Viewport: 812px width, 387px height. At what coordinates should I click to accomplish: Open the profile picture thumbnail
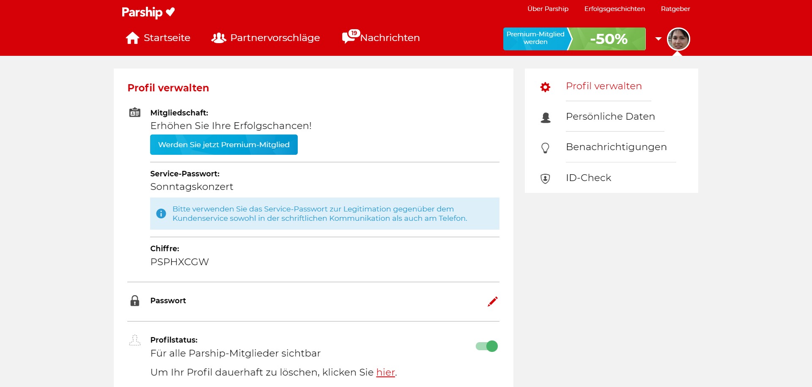point(678,39)
